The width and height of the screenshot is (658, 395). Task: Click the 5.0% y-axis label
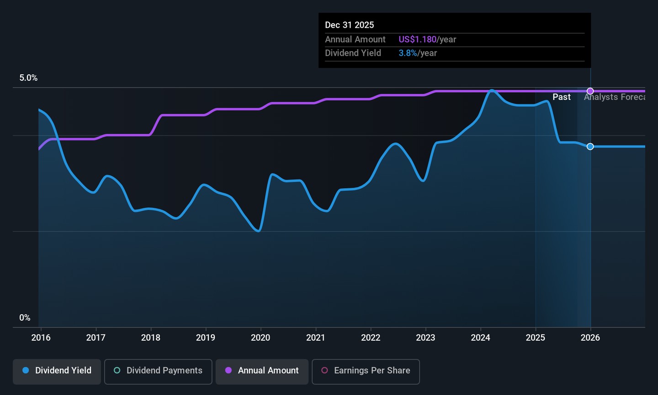pyautogui.click(x=28, y=78)
